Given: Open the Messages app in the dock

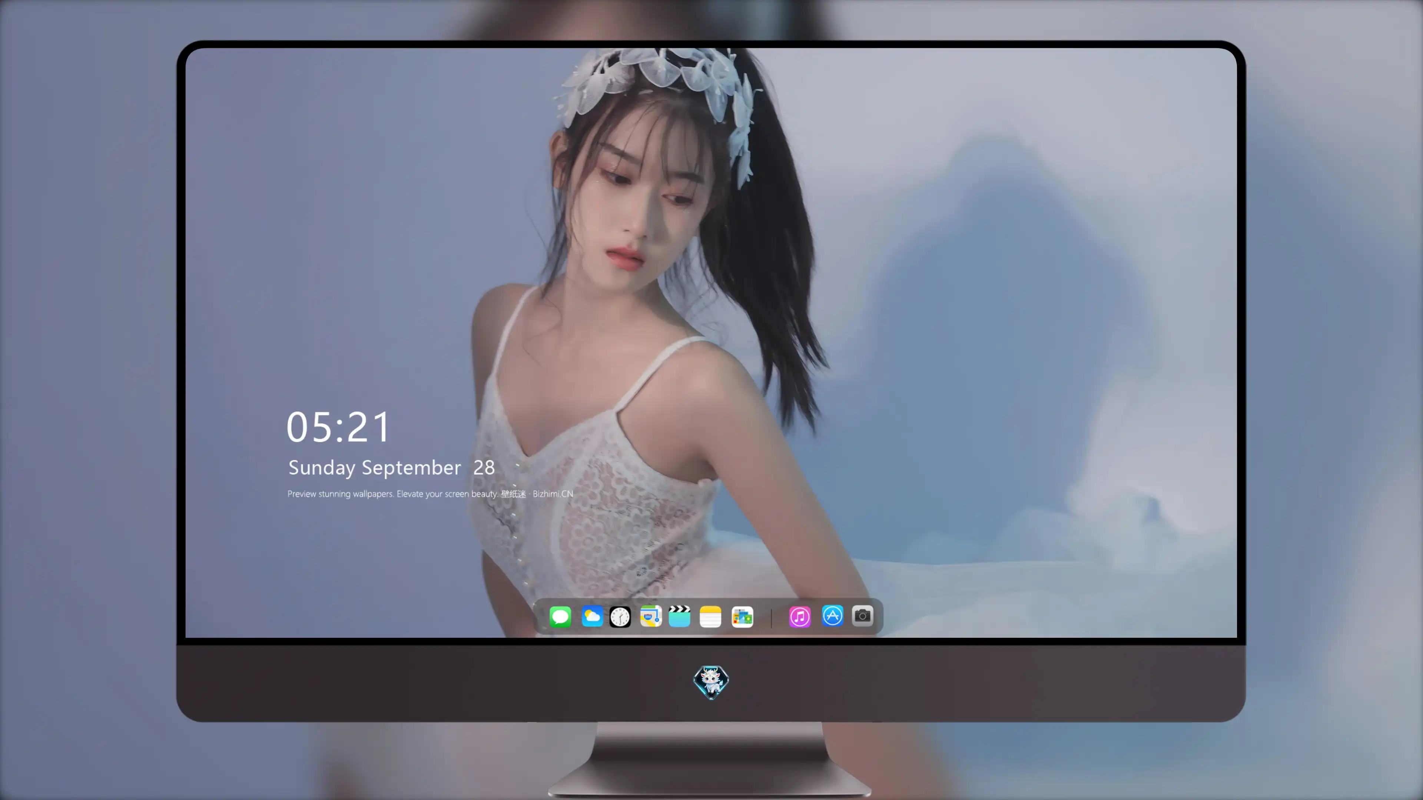Looking at the screenshot, I should tap(560, 616).
